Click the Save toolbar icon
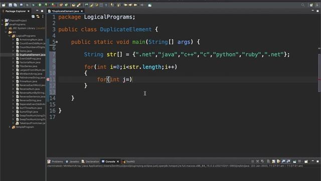Screen dimensions: 321x181 (x=10, y=5)
